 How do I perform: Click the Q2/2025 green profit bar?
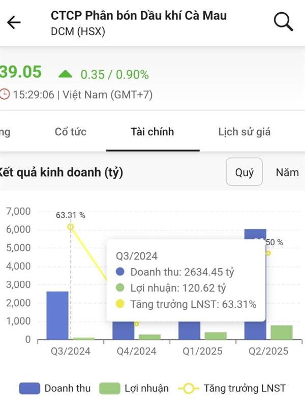[282, 332]
